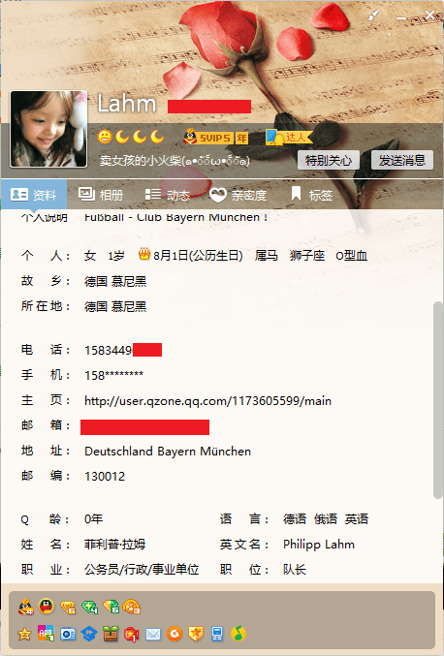Click the 发送消息 button

coord(402,160)
